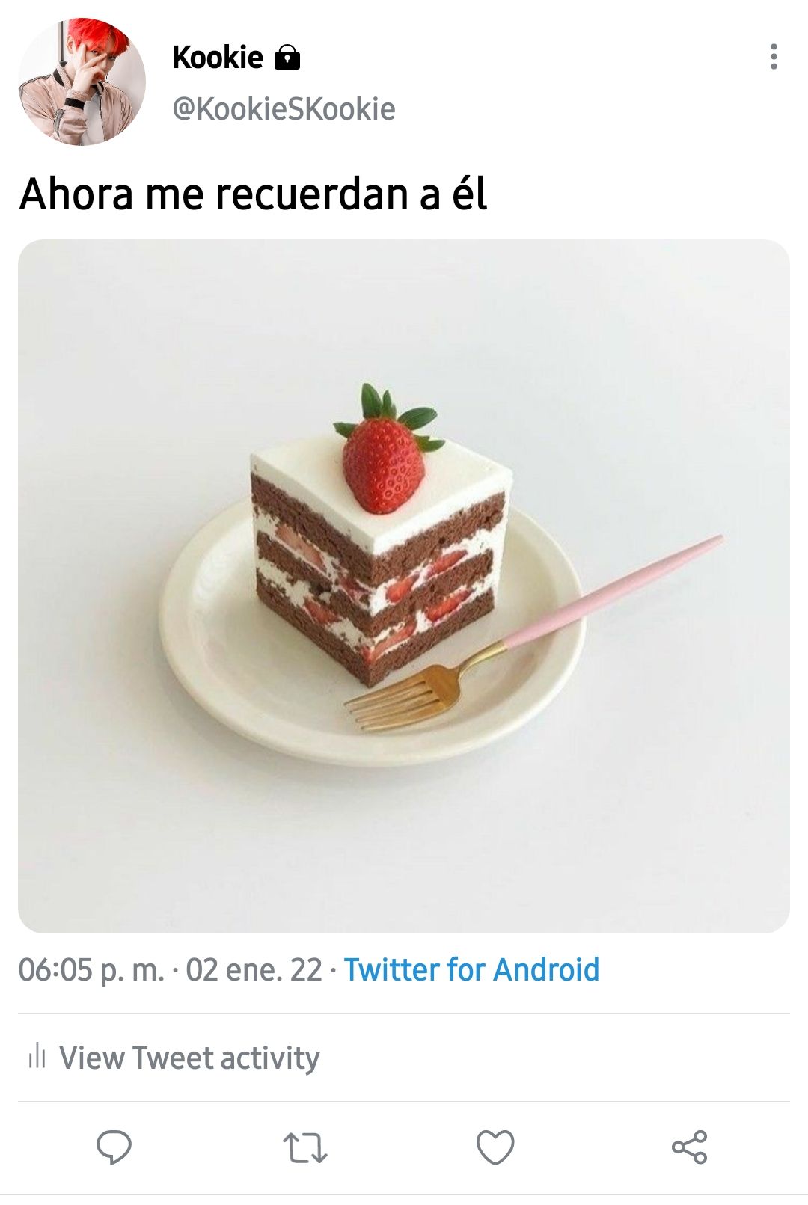Open the share icon options
This screenshot has height=1205, width=808.
click(689, 1147)
